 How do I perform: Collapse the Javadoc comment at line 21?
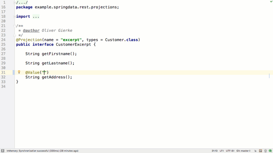[15, 26]
